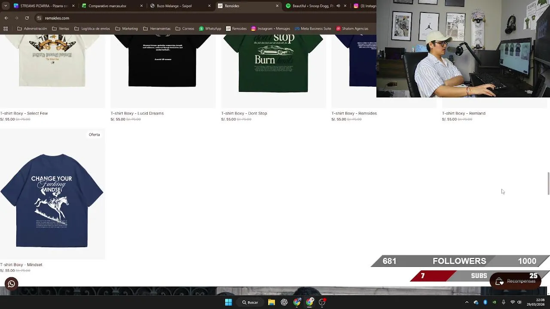Click the taskbar Buscar search box
This screenshot has height=309, width=550.
tap(250, 302)
